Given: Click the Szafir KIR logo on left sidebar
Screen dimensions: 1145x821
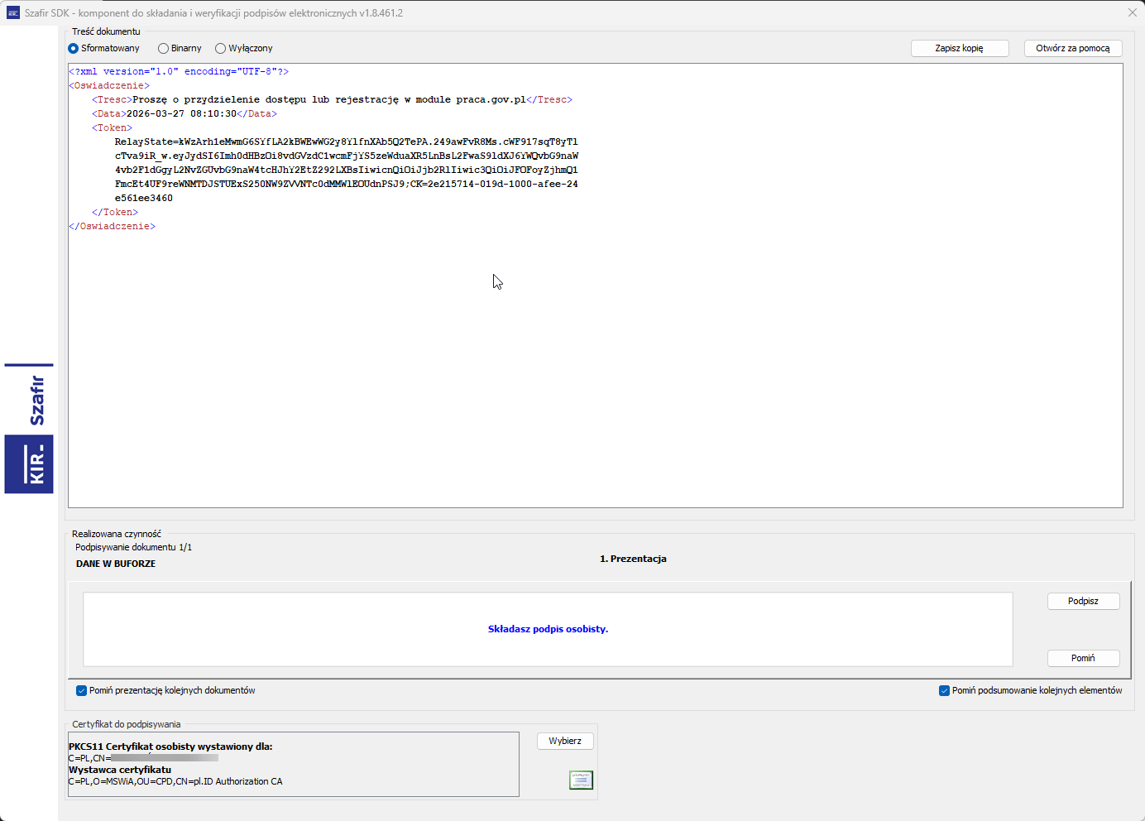Looking at the screenshot, I should pyautogui.click(x=29, y=428).
